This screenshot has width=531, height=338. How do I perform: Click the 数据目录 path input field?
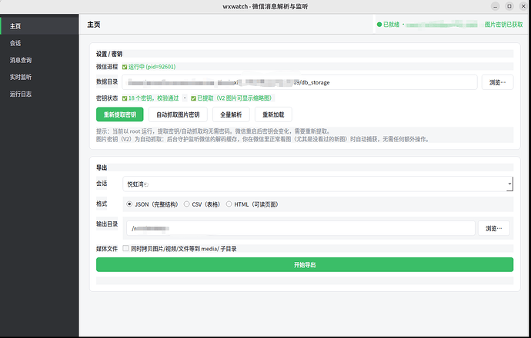pyautogui.click(x=299, y=82)
